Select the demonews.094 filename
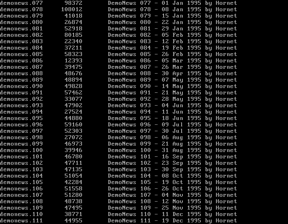Screen dimensions: 288x224 [x=21, y=112]
